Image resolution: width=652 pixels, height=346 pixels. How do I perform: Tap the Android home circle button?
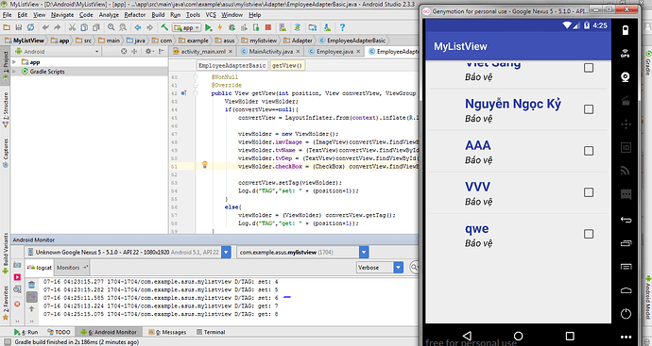point(518,336)
